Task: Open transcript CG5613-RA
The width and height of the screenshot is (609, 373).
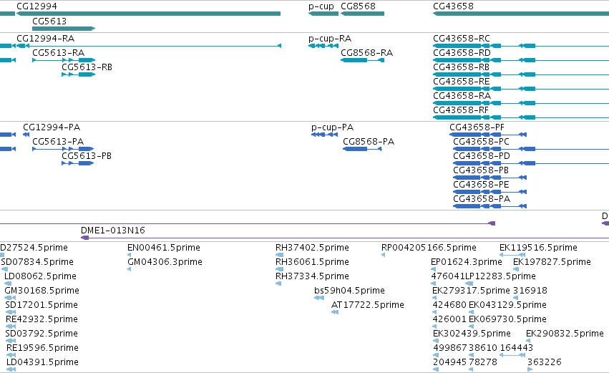Action: click(58, 53)
